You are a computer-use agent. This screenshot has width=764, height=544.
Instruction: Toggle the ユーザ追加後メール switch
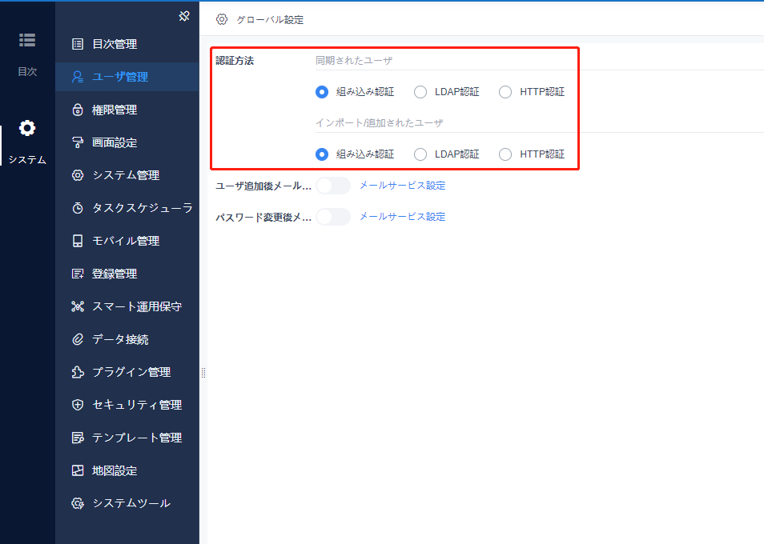click(x=333, y=186)
